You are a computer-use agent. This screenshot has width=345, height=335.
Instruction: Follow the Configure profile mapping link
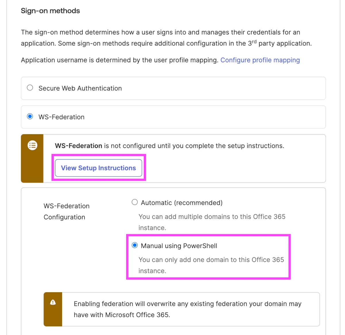click(x=260, y=60)
